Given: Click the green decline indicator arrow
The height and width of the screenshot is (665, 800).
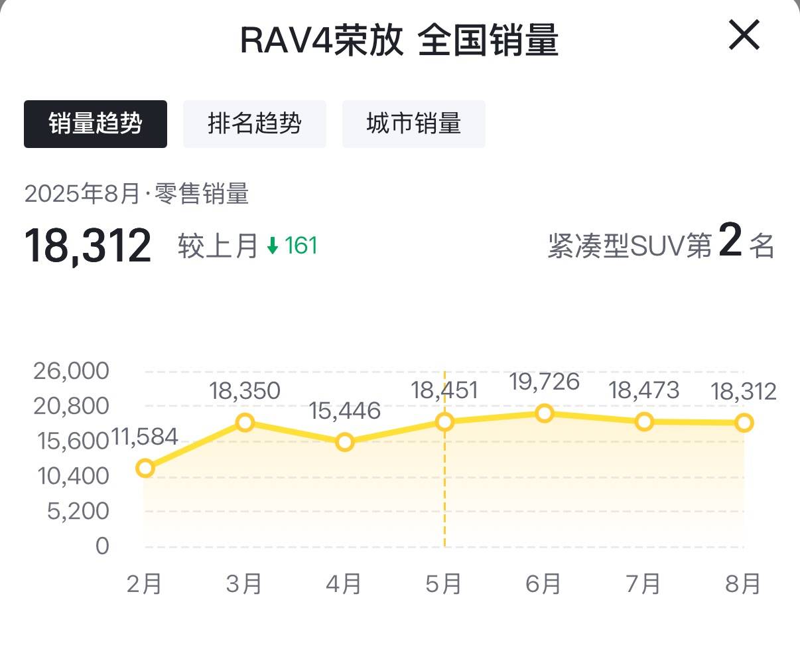Looking at the screenshot, I should click(272, 246).
